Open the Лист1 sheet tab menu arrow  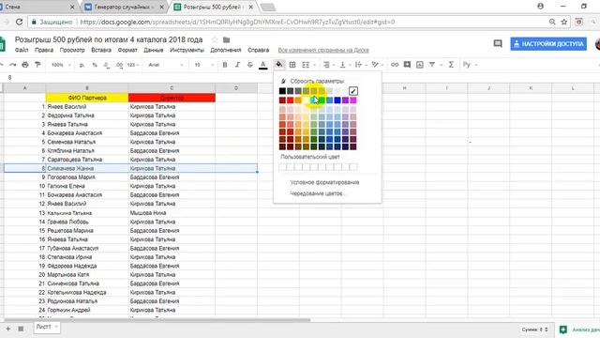[x=56, y=327]
